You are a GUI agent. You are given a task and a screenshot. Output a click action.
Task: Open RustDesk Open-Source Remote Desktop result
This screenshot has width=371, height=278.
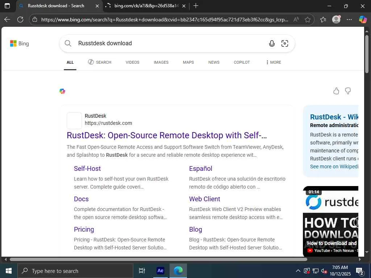(167, 135)
